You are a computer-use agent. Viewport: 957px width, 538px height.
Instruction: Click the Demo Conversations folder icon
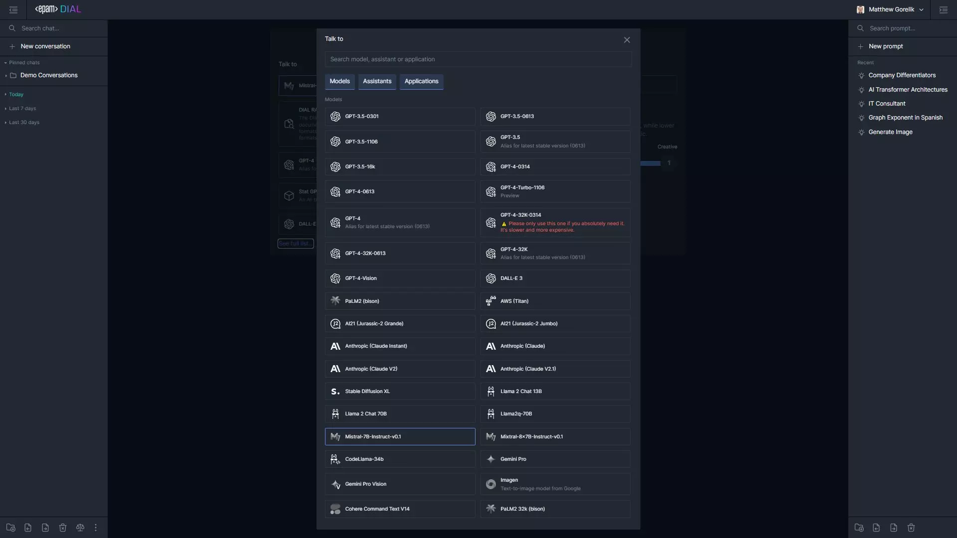pyautogui.click(x=13, y=76)
